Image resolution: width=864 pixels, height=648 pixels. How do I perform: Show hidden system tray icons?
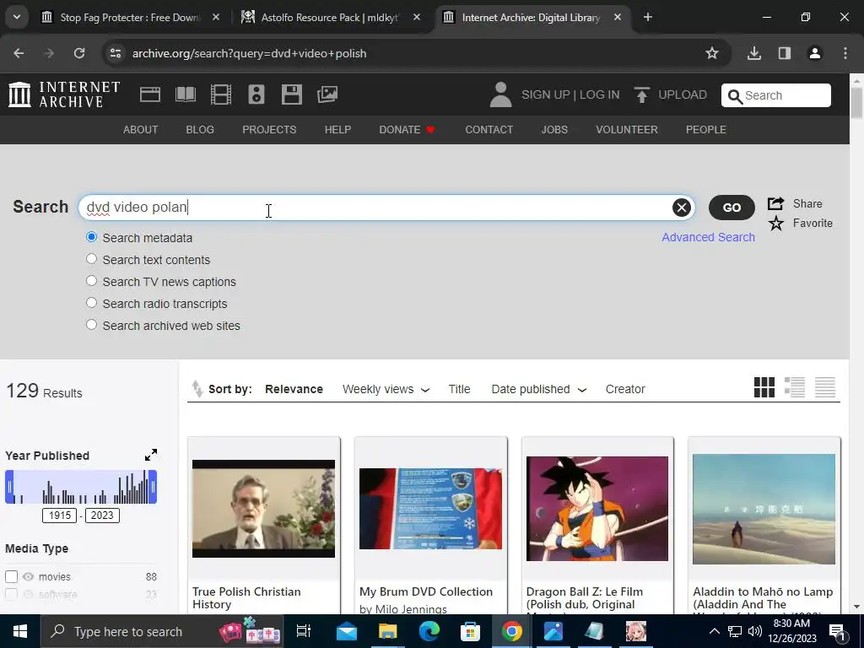click(x=714, y=631)
